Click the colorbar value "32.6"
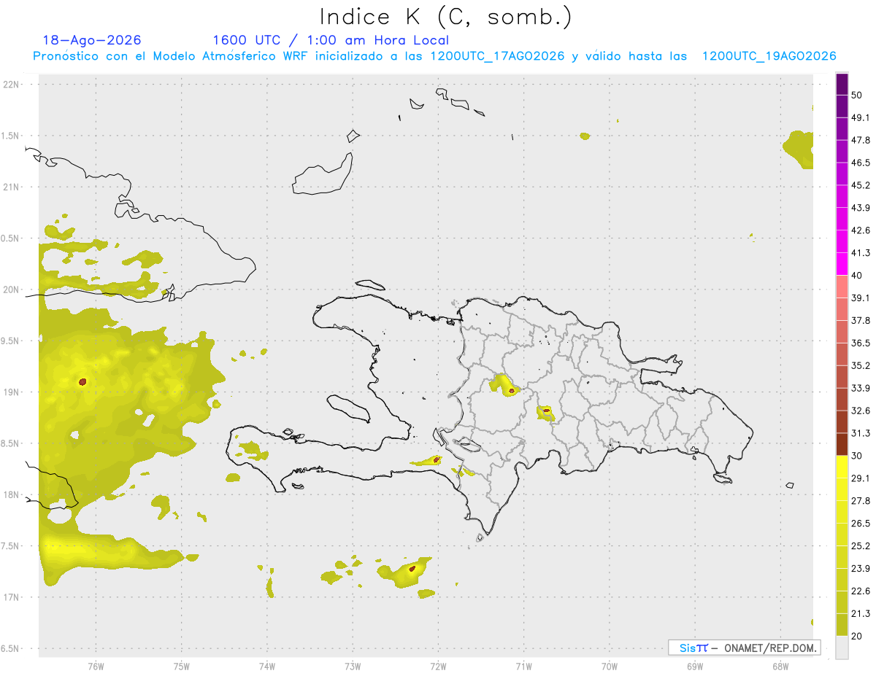Screen dimensions: 876x676 click(x=861, y=411)
